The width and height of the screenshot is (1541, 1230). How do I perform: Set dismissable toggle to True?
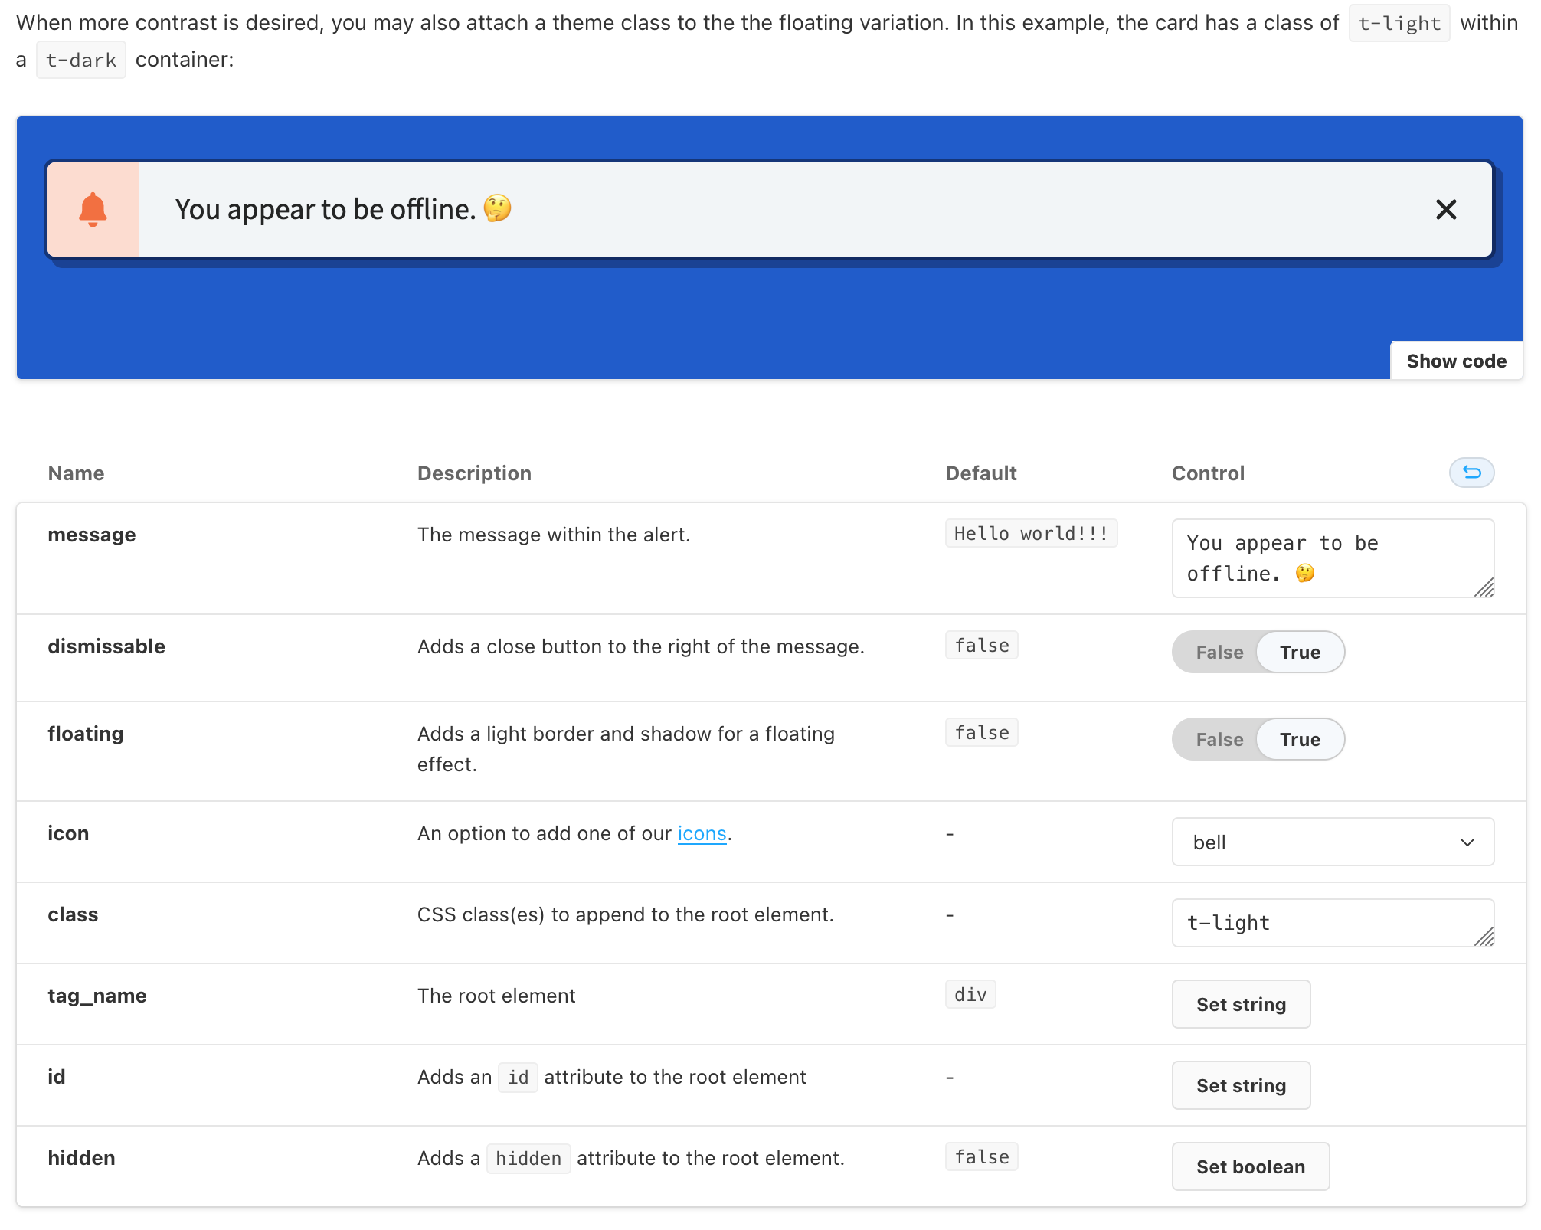point(1300,653)
